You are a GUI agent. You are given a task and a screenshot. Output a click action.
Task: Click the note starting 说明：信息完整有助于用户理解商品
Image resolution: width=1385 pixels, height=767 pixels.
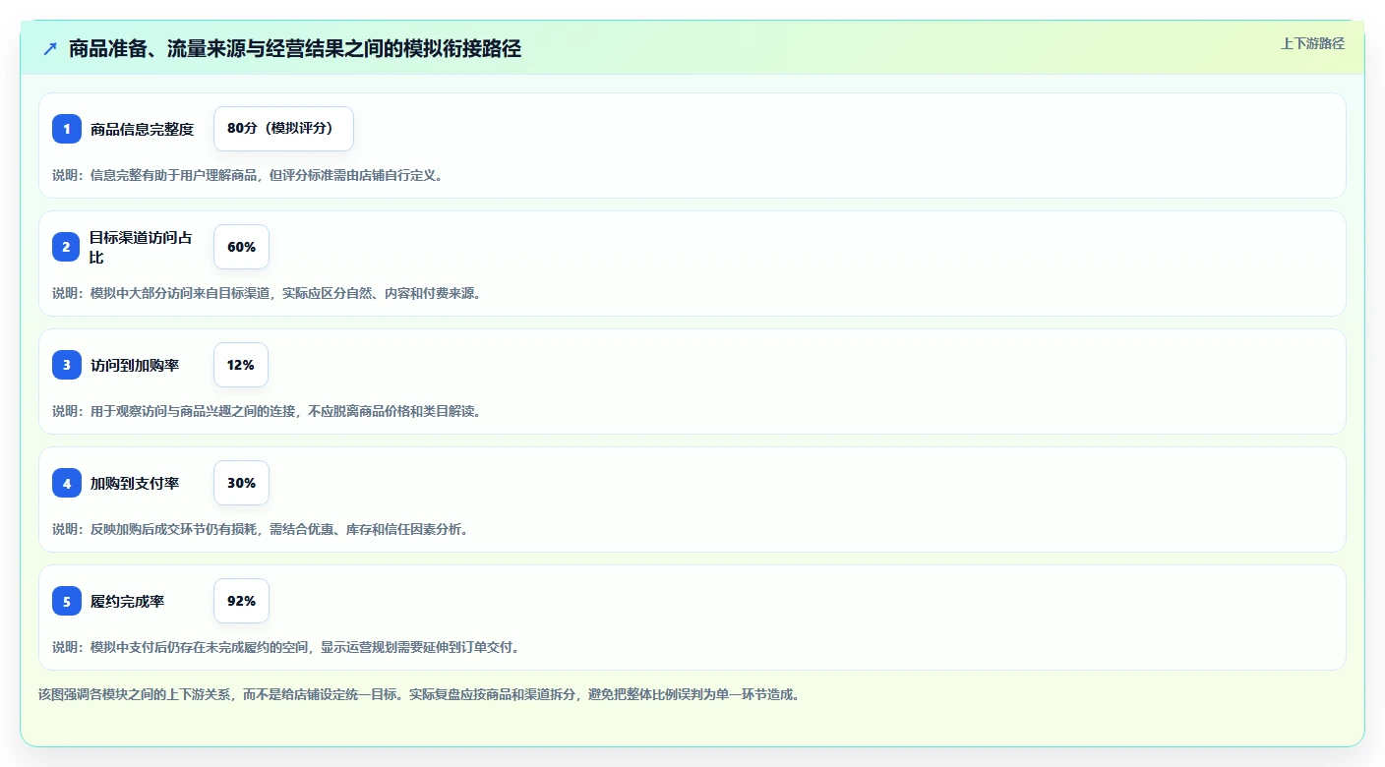(248, 175)
